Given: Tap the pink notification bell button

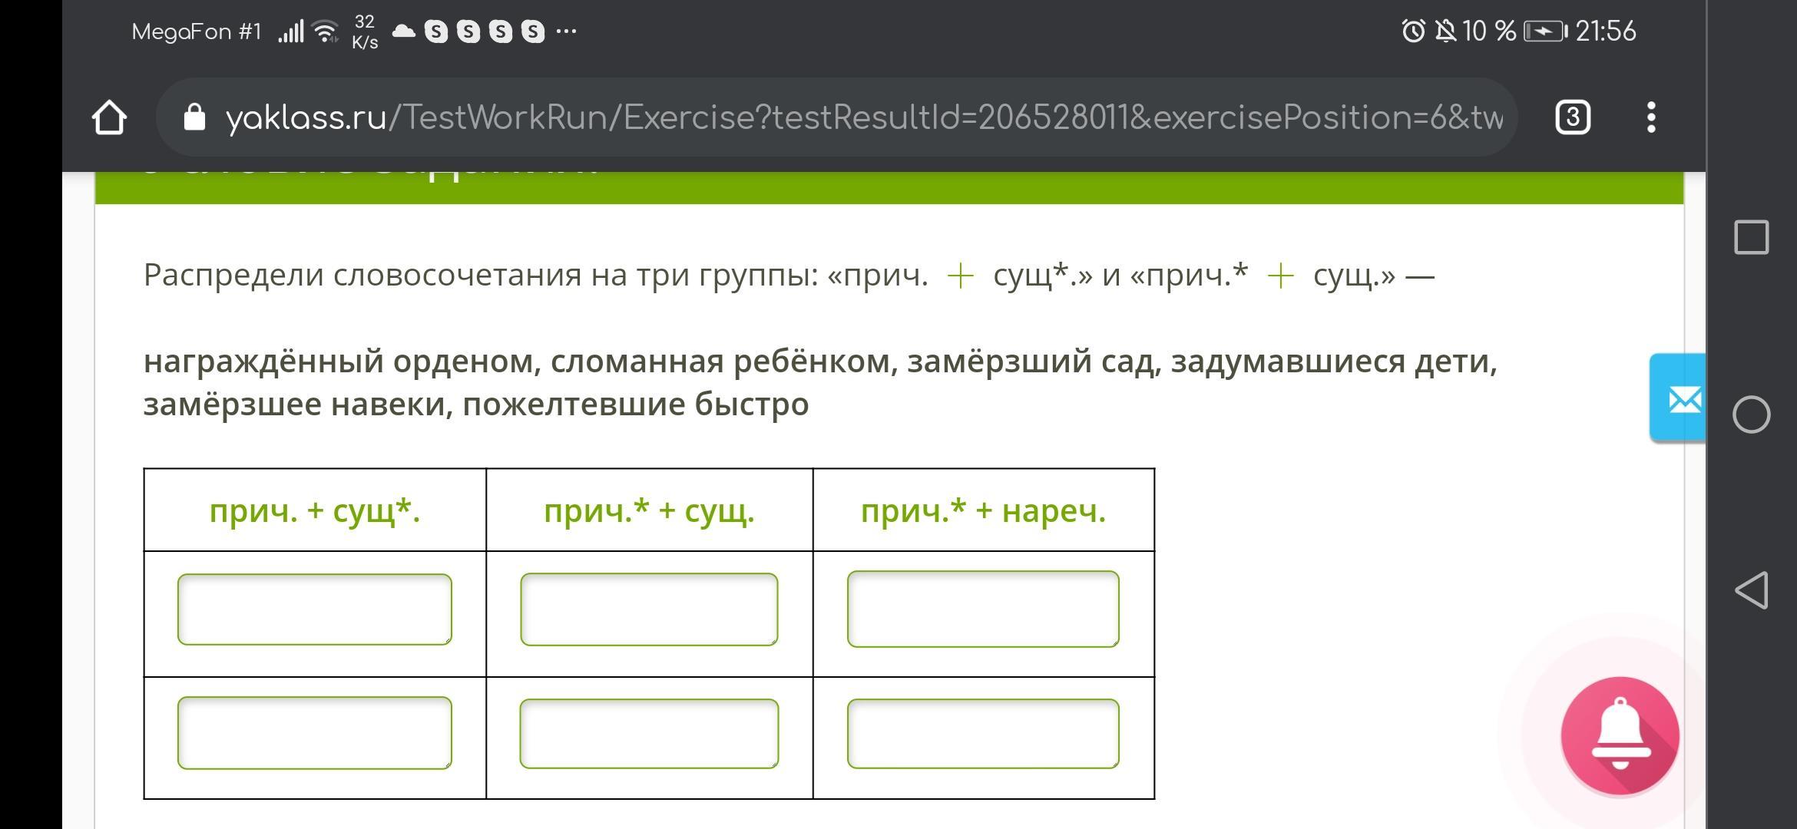Looking at the screenshot, I should coord(1620,735).
